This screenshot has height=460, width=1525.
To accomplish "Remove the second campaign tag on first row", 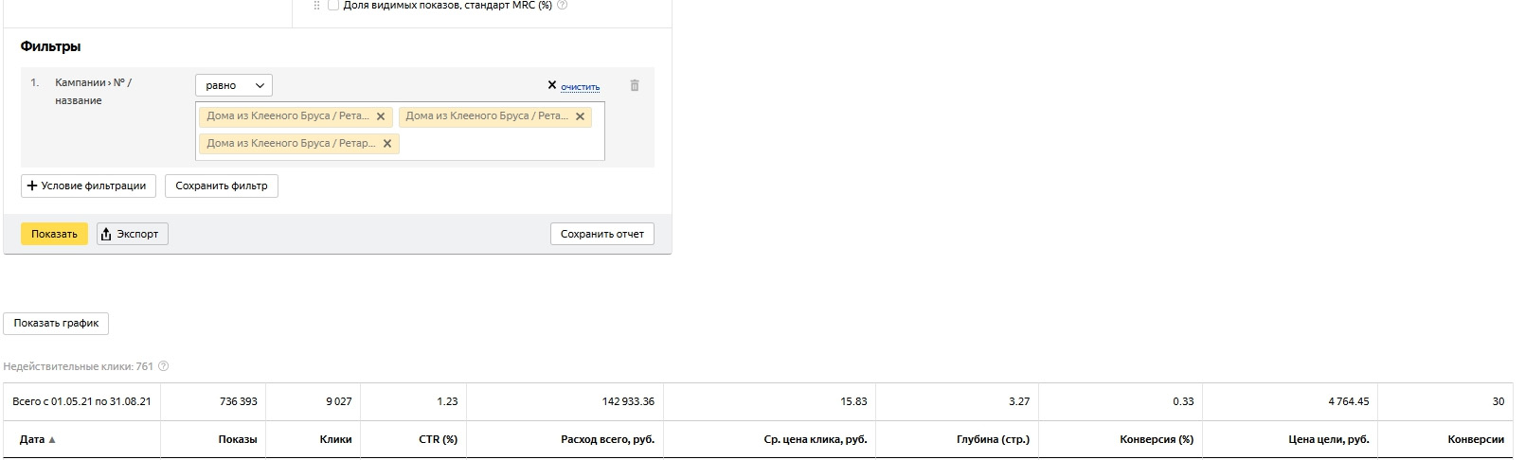I will 580,116.
